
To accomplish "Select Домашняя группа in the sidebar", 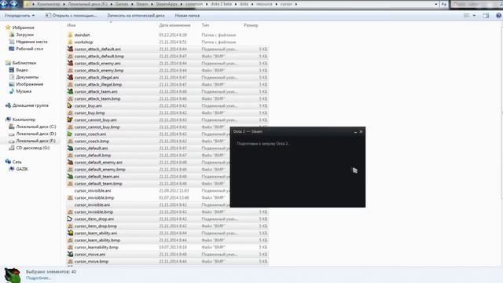I will pos(30,105).
